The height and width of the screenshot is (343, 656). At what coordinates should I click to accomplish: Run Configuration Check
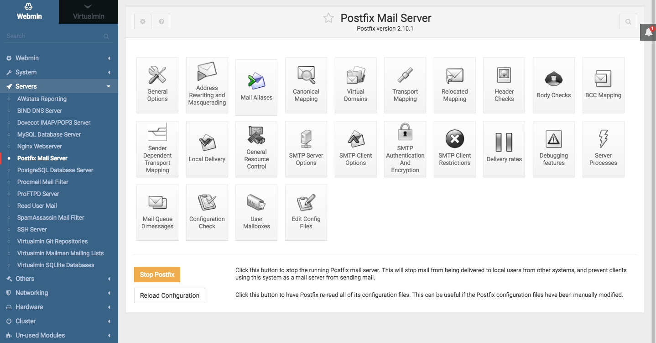pos(207,212)
